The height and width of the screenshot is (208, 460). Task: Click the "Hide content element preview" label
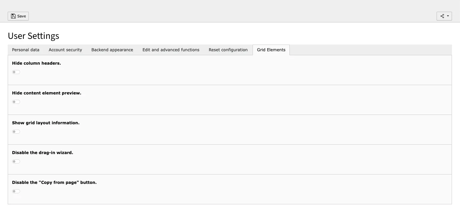(47, 93)
